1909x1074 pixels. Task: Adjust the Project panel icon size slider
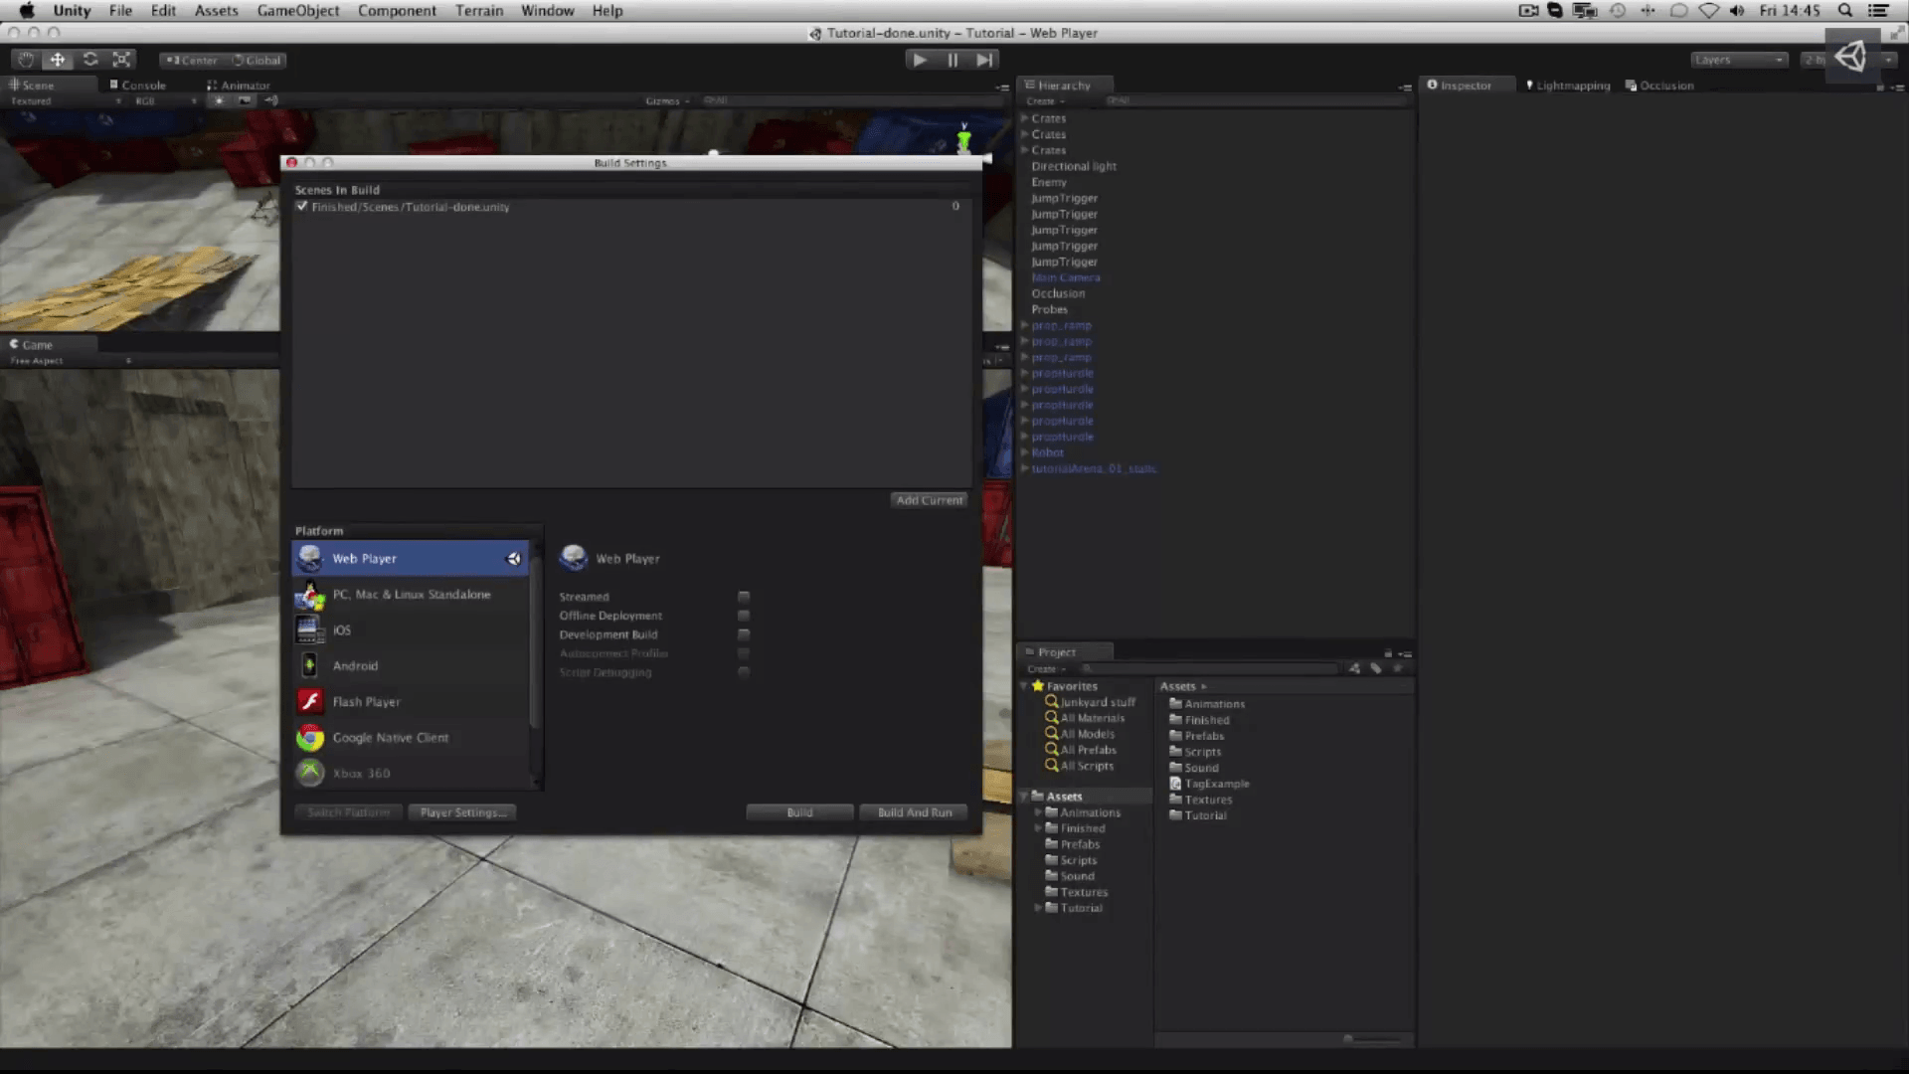pos(1372,1039)
